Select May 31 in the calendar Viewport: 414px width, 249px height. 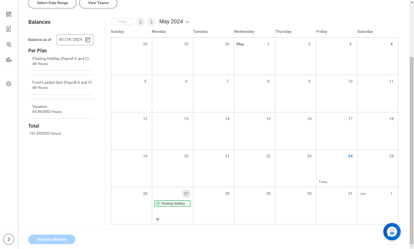(337, 206)
